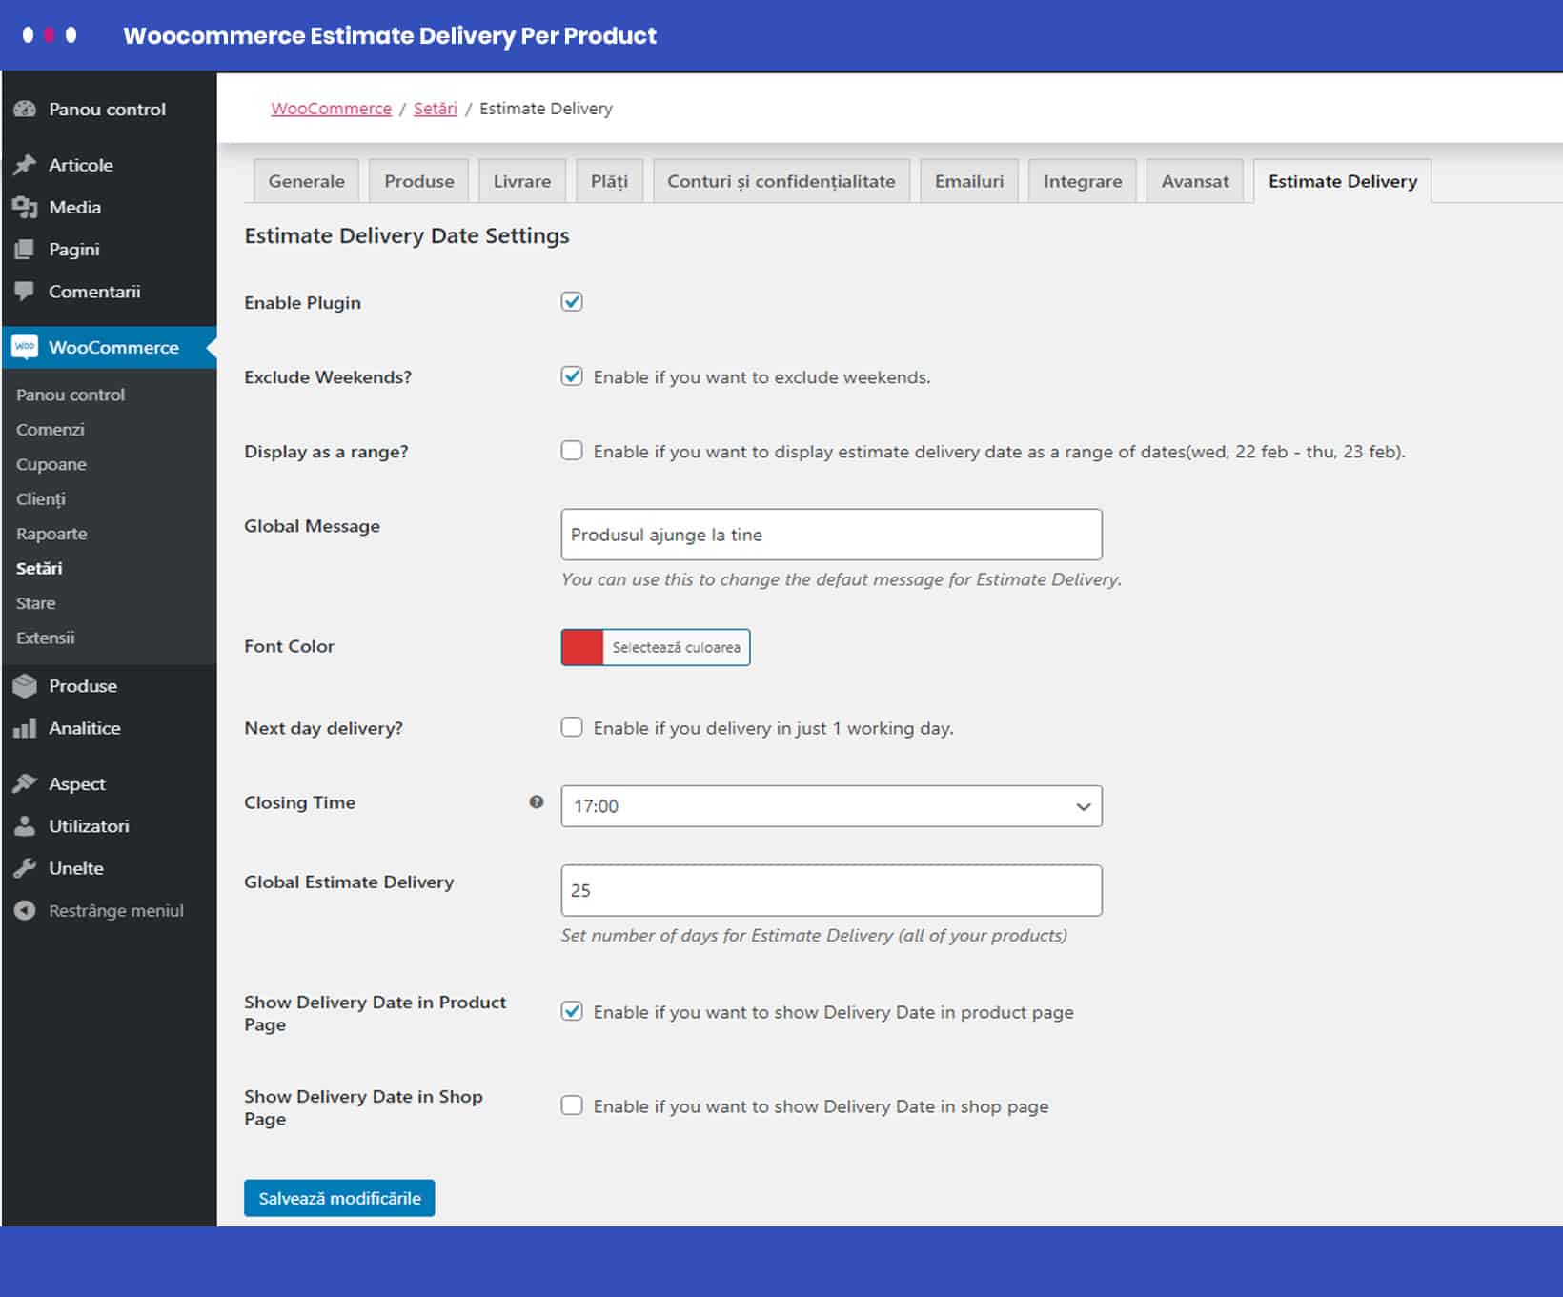
Task: Click the Global Estimate Delivery number field
Action: pyautogui.click(x=831, y=890)
